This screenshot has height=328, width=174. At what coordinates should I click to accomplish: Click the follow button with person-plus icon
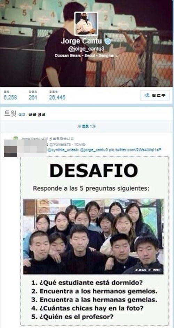coord(155,95)
